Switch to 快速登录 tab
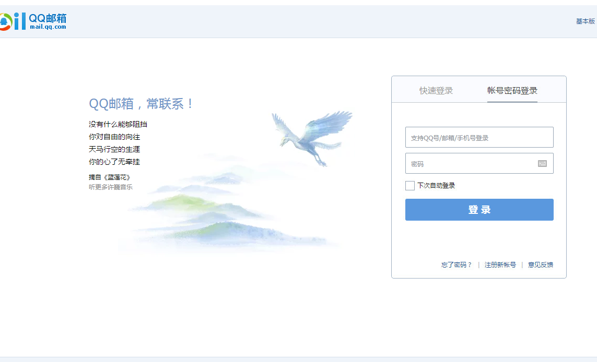 click(x=436, y=91)
